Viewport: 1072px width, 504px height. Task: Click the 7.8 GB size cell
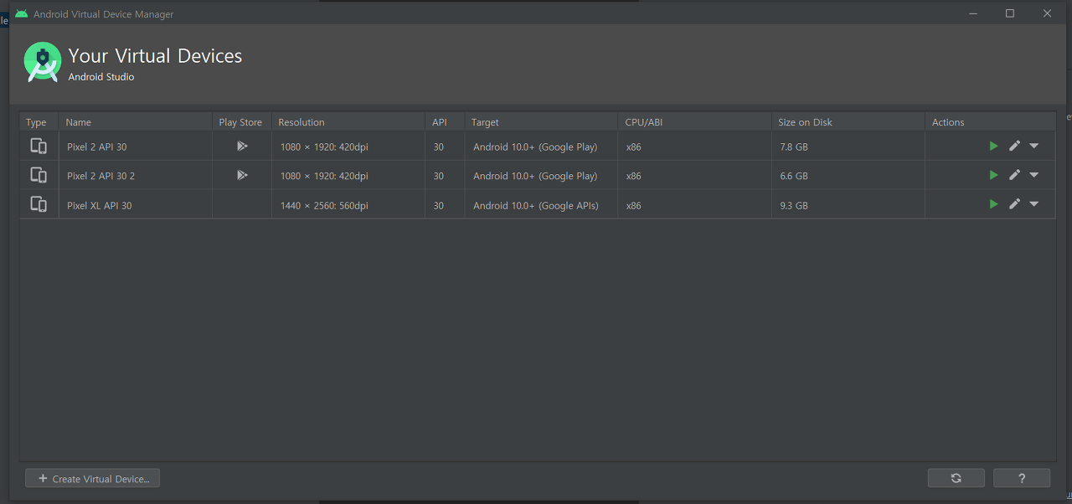848,147
